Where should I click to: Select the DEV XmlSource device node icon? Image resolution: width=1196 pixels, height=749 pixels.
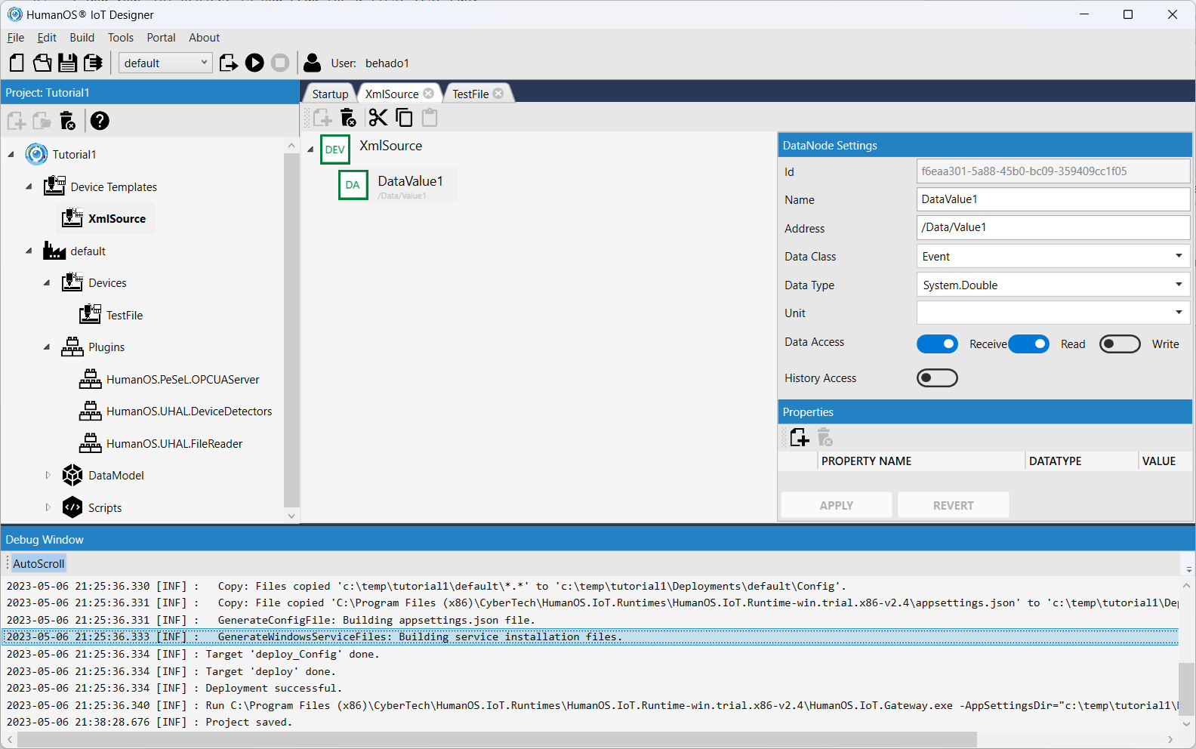(335, 149)
